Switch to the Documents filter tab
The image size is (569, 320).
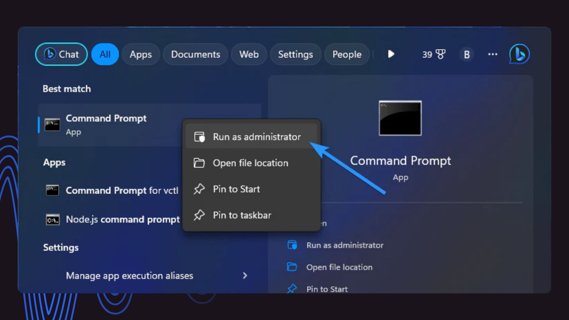coord(196,54)
